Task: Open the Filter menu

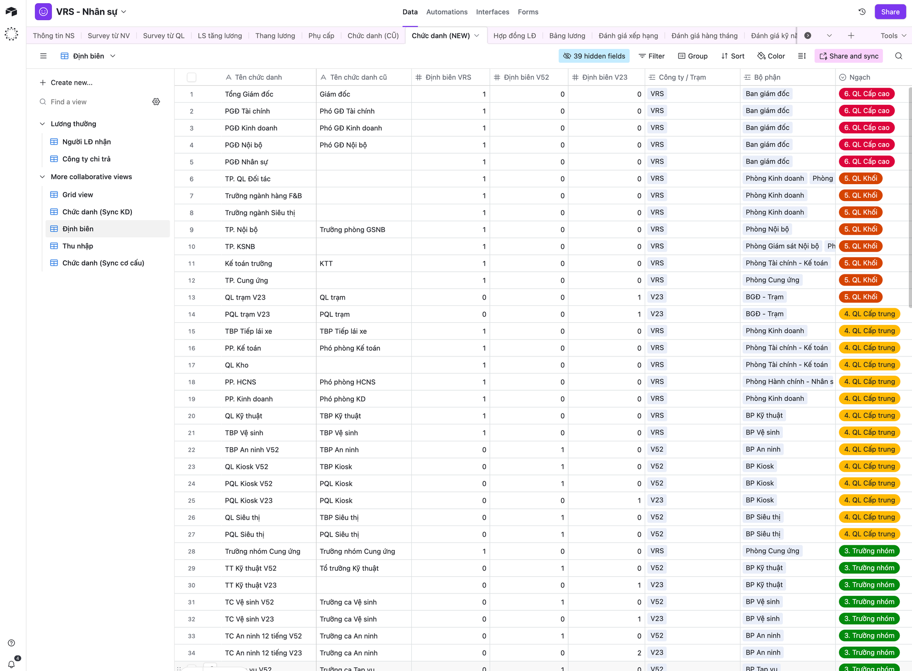Action: coord(652,56)
